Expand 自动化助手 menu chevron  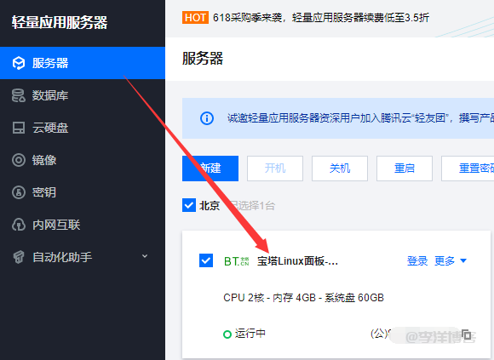point(145,256)
